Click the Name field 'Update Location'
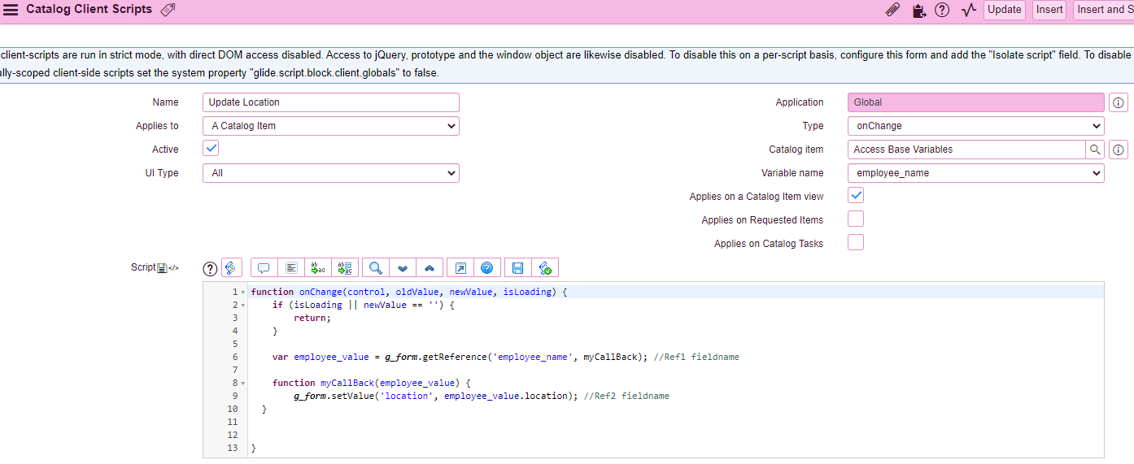This screenshot has width=1134, height=464. pyautogui.click(x=331, y=102)
